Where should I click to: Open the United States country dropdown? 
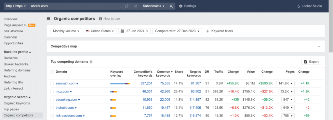pos(100,31)
